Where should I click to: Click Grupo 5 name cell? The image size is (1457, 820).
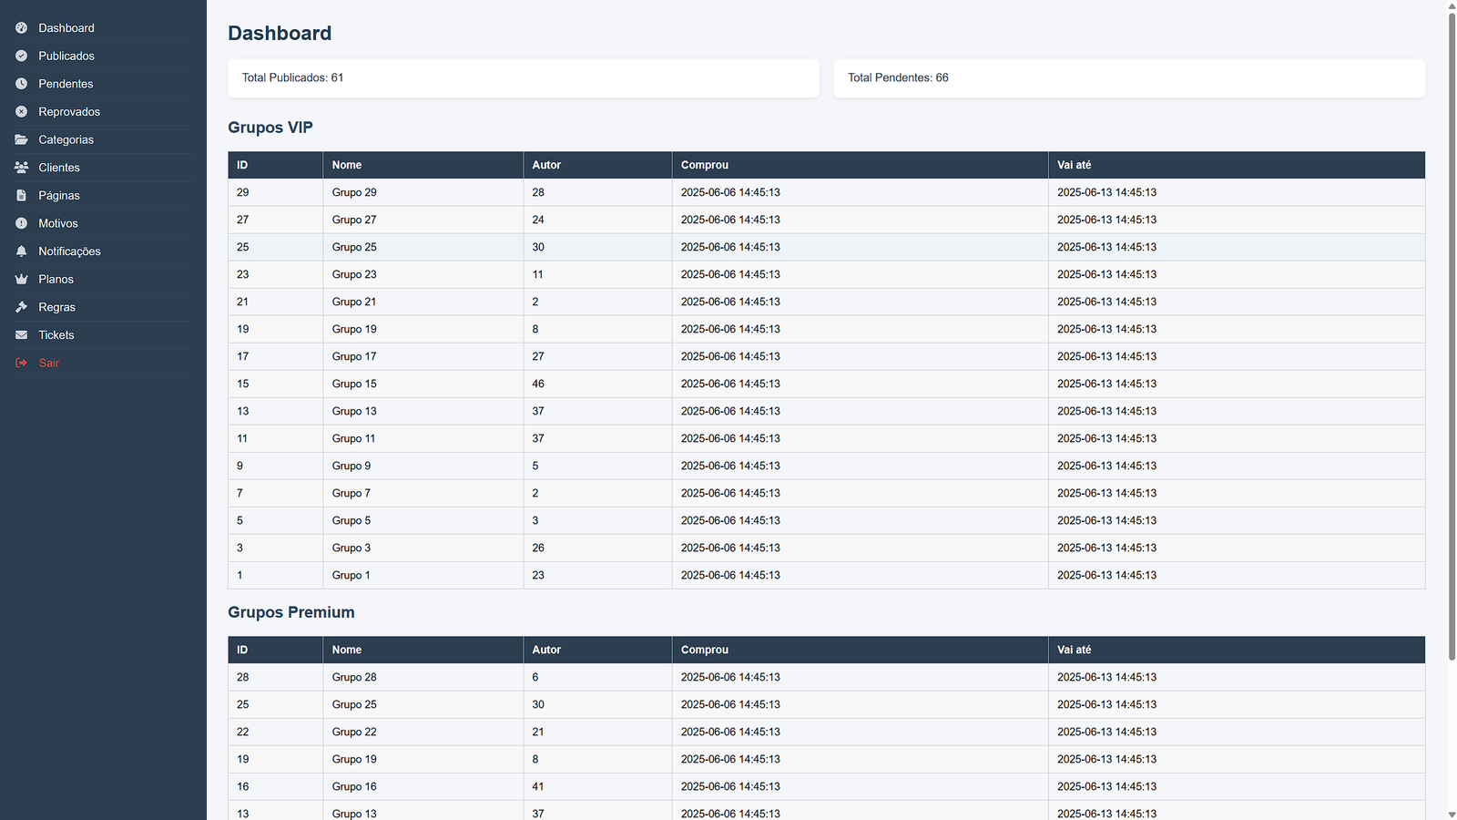tap(423, 520)
